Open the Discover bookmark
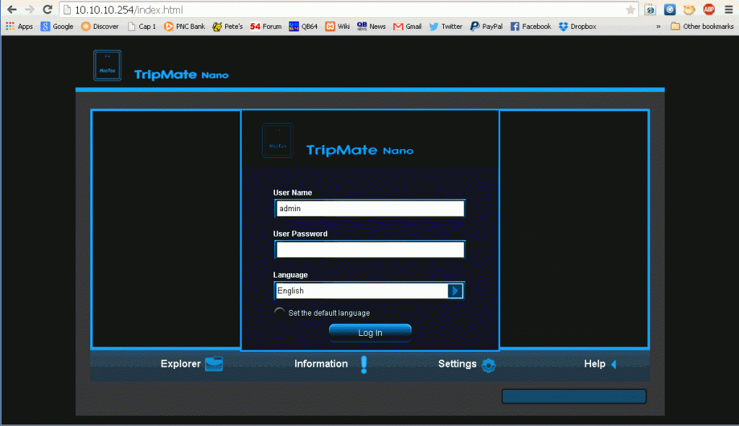Viewport: 739px width, 426px height. [100, 27]
